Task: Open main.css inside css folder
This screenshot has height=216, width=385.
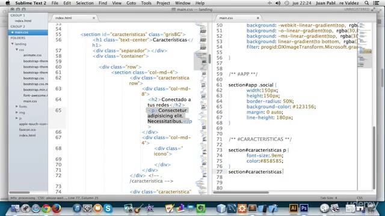Action: coord(30,101)
